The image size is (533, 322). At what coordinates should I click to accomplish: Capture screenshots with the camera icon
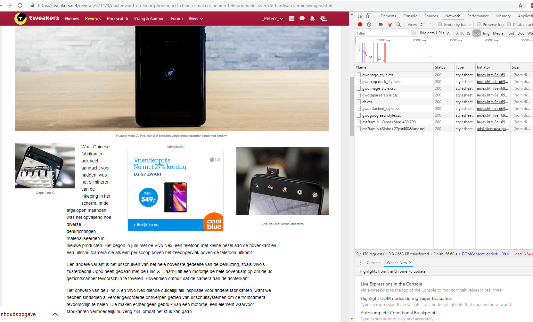pos(381,24)
